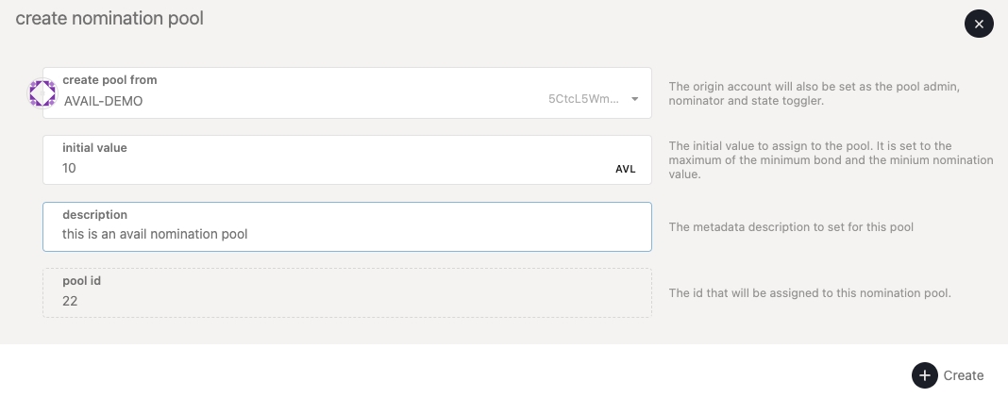The height and width of the screenshot is (398, 1008).
Task: Click the "description" field label
Action: coord(94,215)
